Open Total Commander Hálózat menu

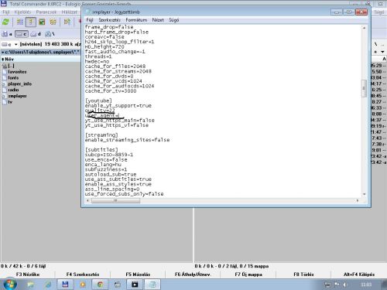tap(69, 12)
